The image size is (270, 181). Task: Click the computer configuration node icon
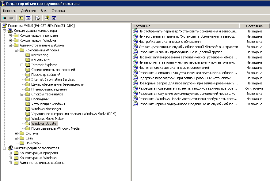pyautogui.click(x=10, y=31)
